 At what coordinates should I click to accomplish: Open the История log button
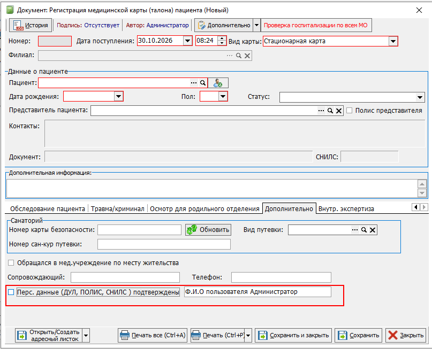[31, 25]
